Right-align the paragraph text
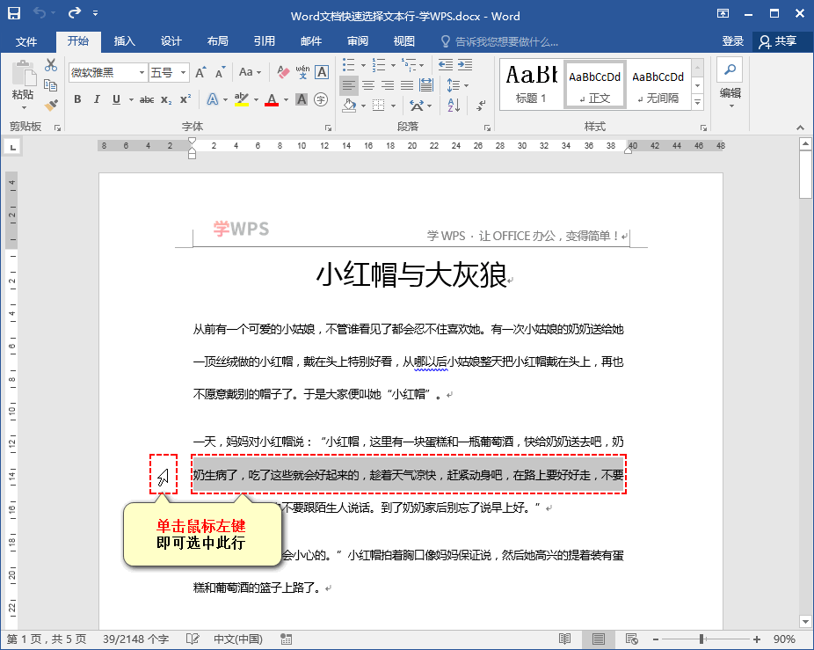814x650 pixels. coord(388,85)
